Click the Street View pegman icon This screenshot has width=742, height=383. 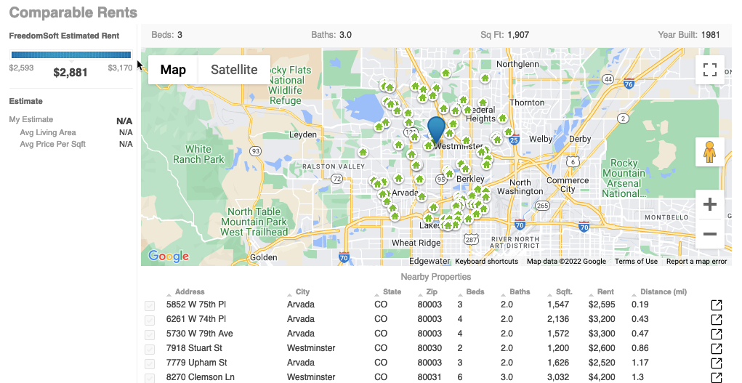pyautogui.click(x=710, y=153)
